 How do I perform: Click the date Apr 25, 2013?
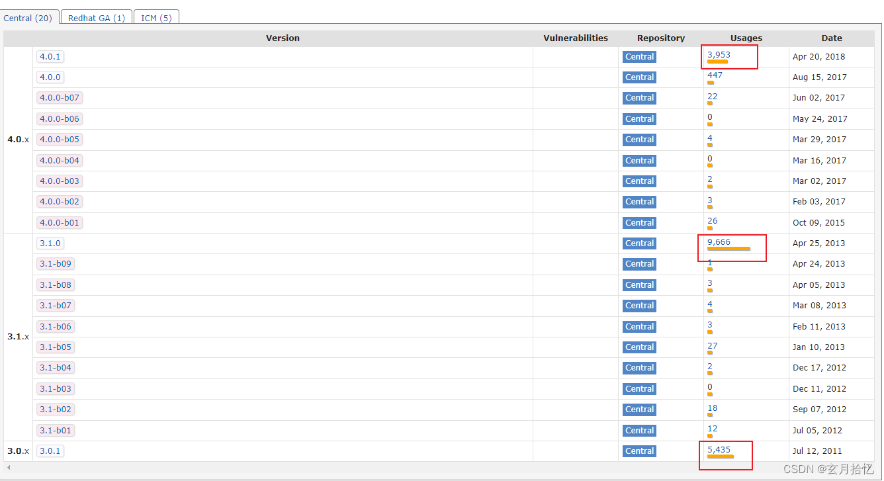[x=819, y=243]
